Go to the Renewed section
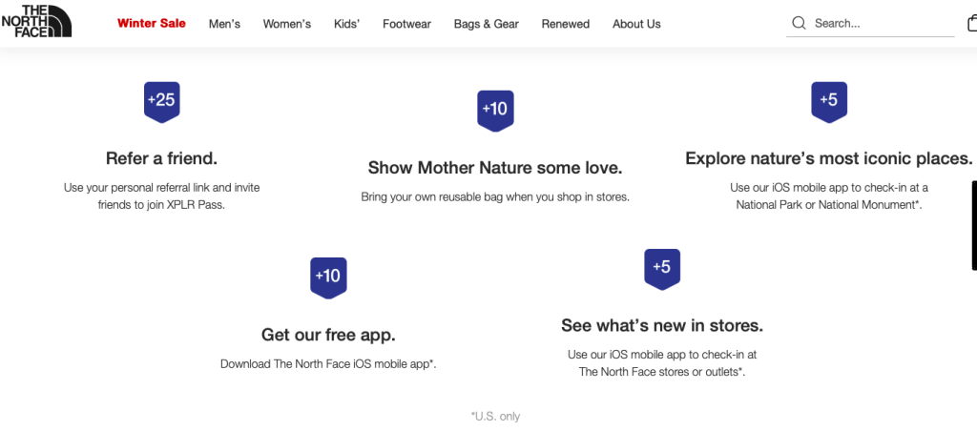Screen dimensions: 977x431 coord(566,24)
